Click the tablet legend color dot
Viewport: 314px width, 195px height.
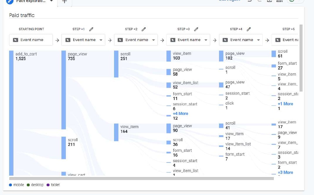(48, 185)
